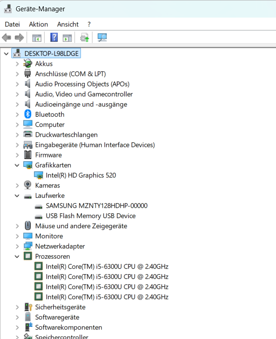Open the Datei menu
276x339 pixels.
[x=12, y=24]
